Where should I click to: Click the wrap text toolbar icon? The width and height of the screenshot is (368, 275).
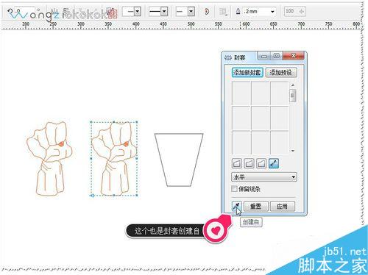[223, 12]
